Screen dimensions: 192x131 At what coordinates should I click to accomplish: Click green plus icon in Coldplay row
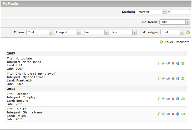(x=163, y=99)
